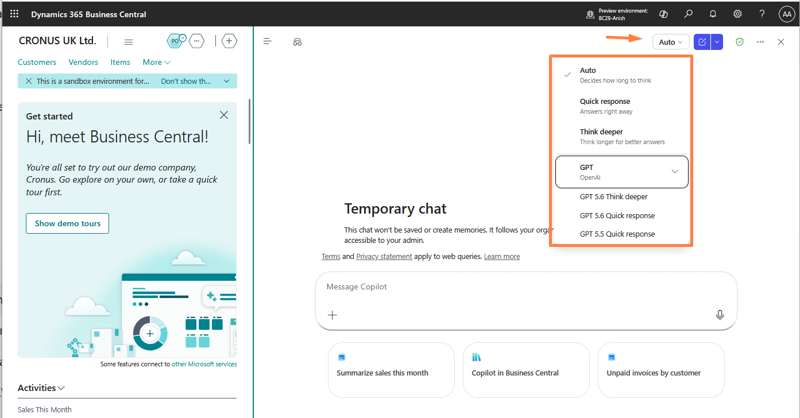Click the PO hexagon icon
This screenshot has width=800, height=418.
176,41
